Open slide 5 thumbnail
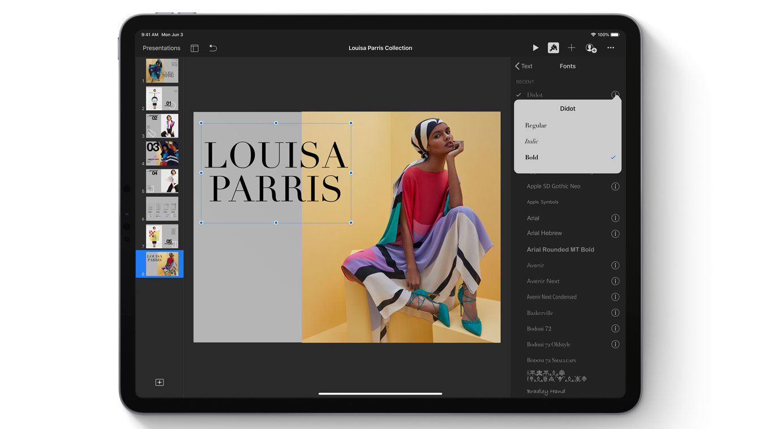This screenshot has width=763, height=429. pos(162,181)
